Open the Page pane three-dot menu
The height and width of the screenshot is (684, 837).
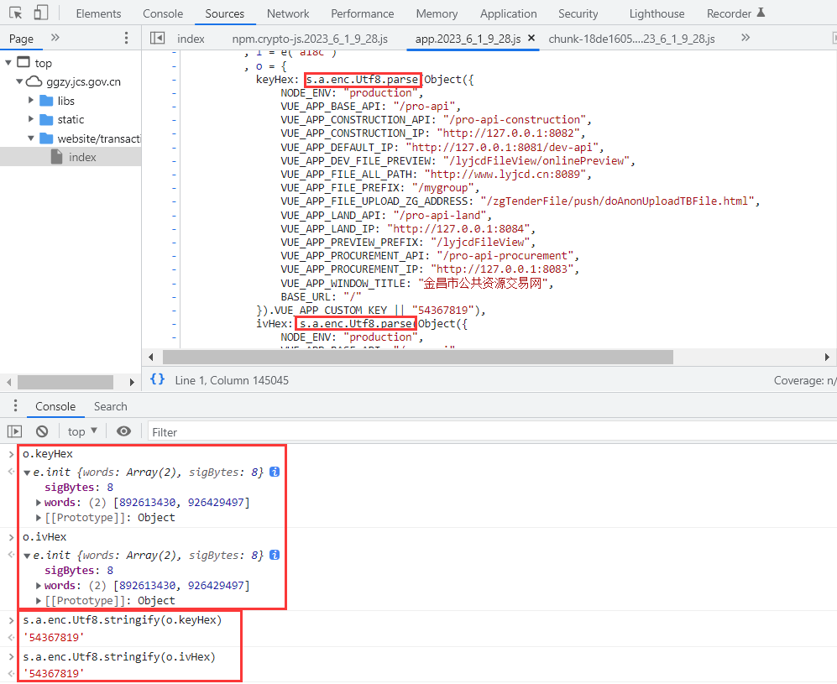coord(127,38)
